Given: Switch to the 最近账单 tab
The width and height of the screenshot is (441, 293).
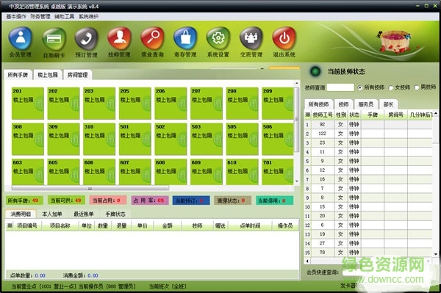Looking at the screenshot, I should [x=84, y=214].
